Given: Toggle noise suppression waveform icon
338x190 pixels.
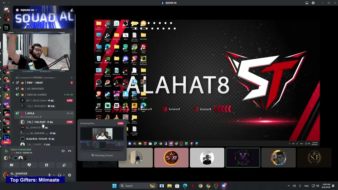Looking at the screenshot, I should 63,151.
